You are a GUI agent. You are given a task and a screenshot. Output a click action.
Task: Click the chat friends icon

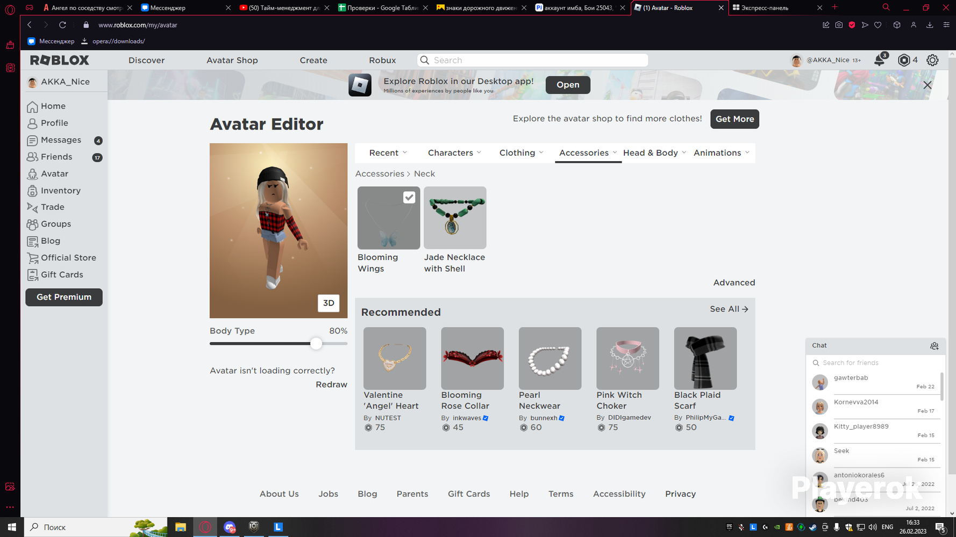click(934, 346)
